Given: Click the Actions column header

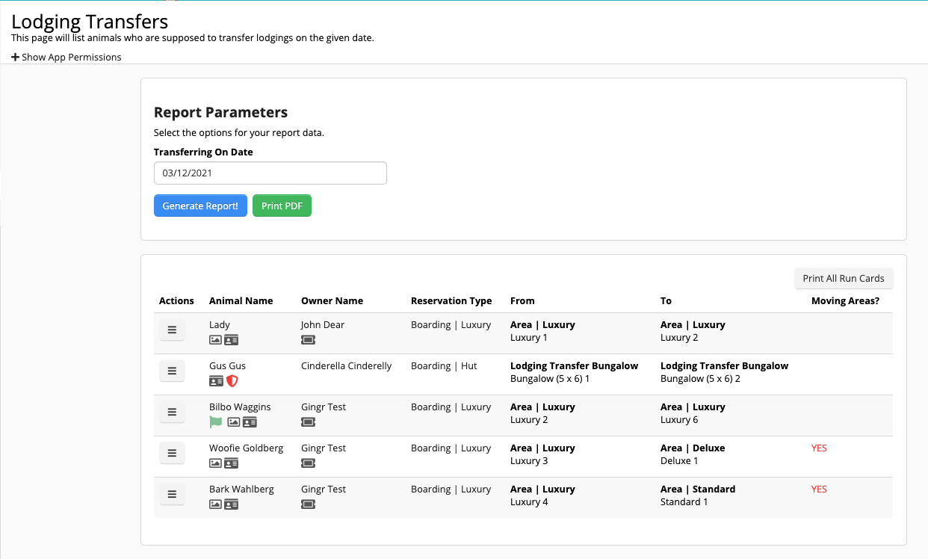Looking at the screenshot, I should (x=176, y=300).
